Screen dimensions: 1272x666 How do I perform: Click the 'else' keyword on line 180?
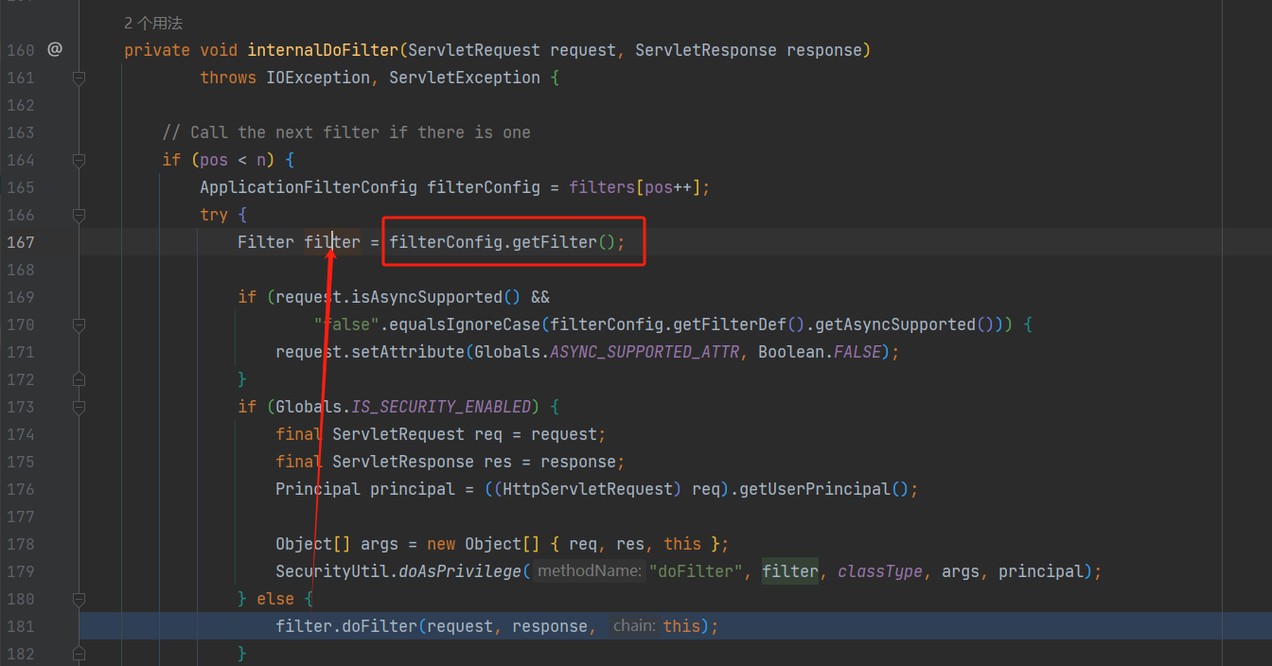[275, 599]
